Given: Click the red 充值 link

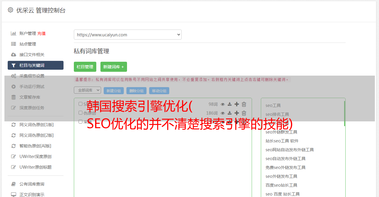Looking at the screenshot, I should tap(41, 33).
